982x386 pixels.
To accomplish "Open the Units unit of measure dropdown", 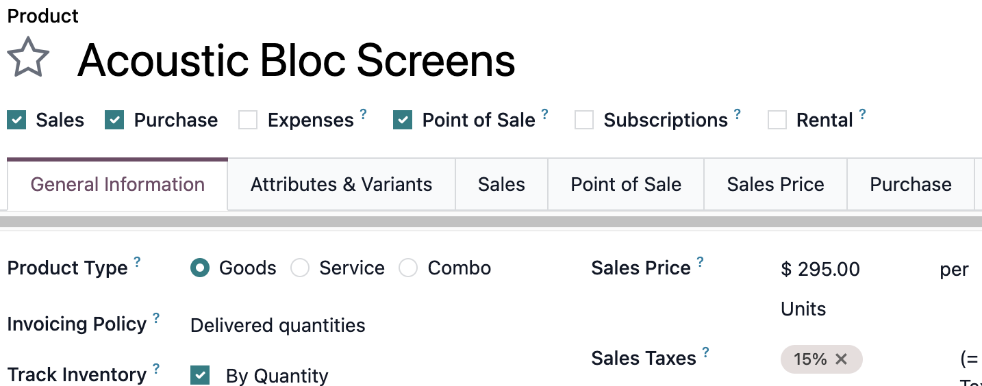I will [x=803, y=309].
